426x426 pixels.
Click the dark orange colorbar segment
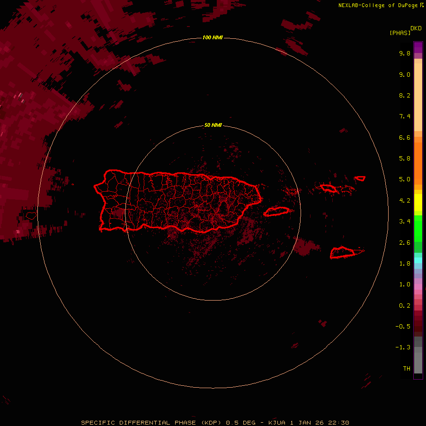[418, 164]
